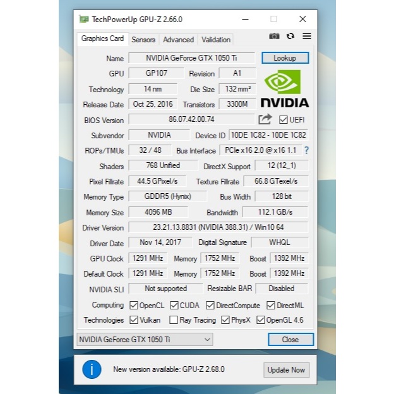Click the Name field value
394x394 pixels.
(191, 58)
